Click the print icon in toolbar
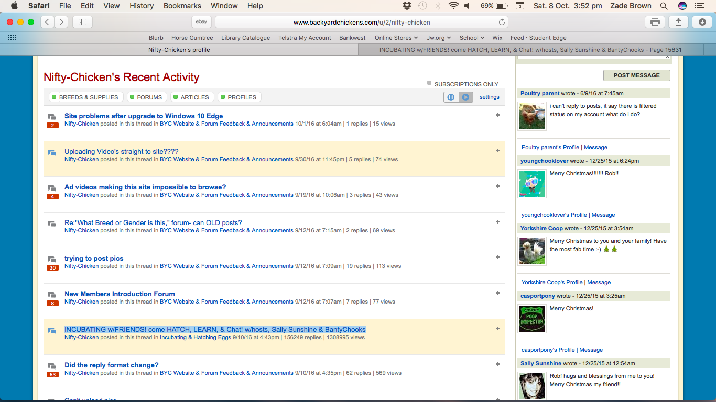This screenshot has height=402, width=716. coord(655,22)
